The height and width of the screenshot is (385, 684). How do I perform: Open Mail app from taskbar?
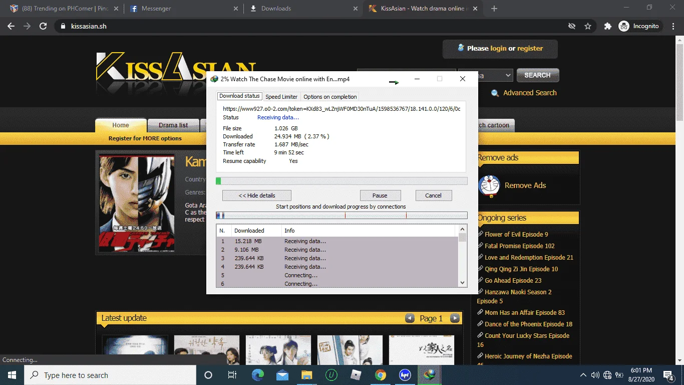[x=282, y=375]
